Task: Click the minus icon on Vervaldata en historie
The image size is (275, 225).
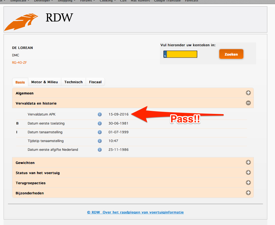Action: pyautogui.click(x=248, y=103)
